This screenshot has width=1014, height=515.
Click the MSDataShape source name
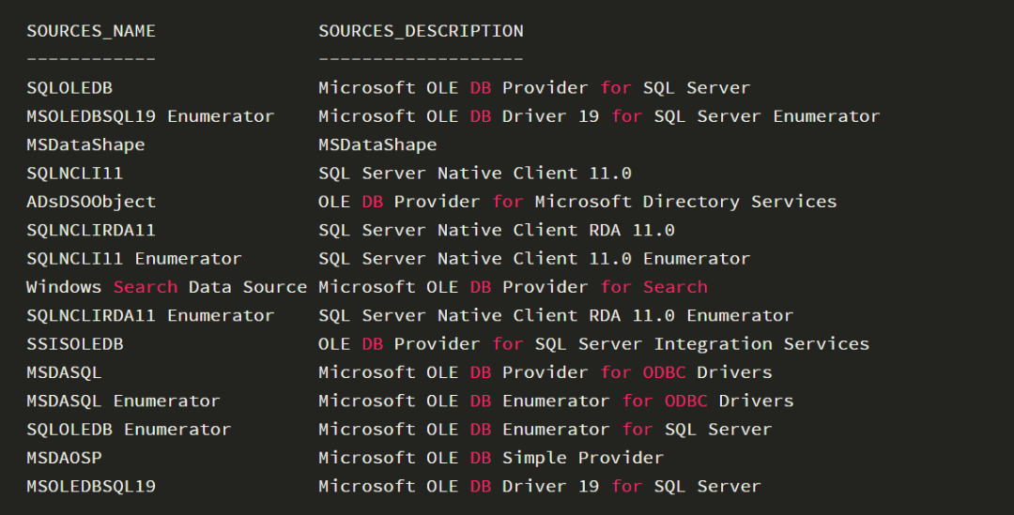85,144
